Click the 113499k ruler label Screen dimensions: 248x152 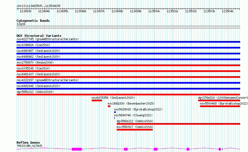click(x=136, y=11)
